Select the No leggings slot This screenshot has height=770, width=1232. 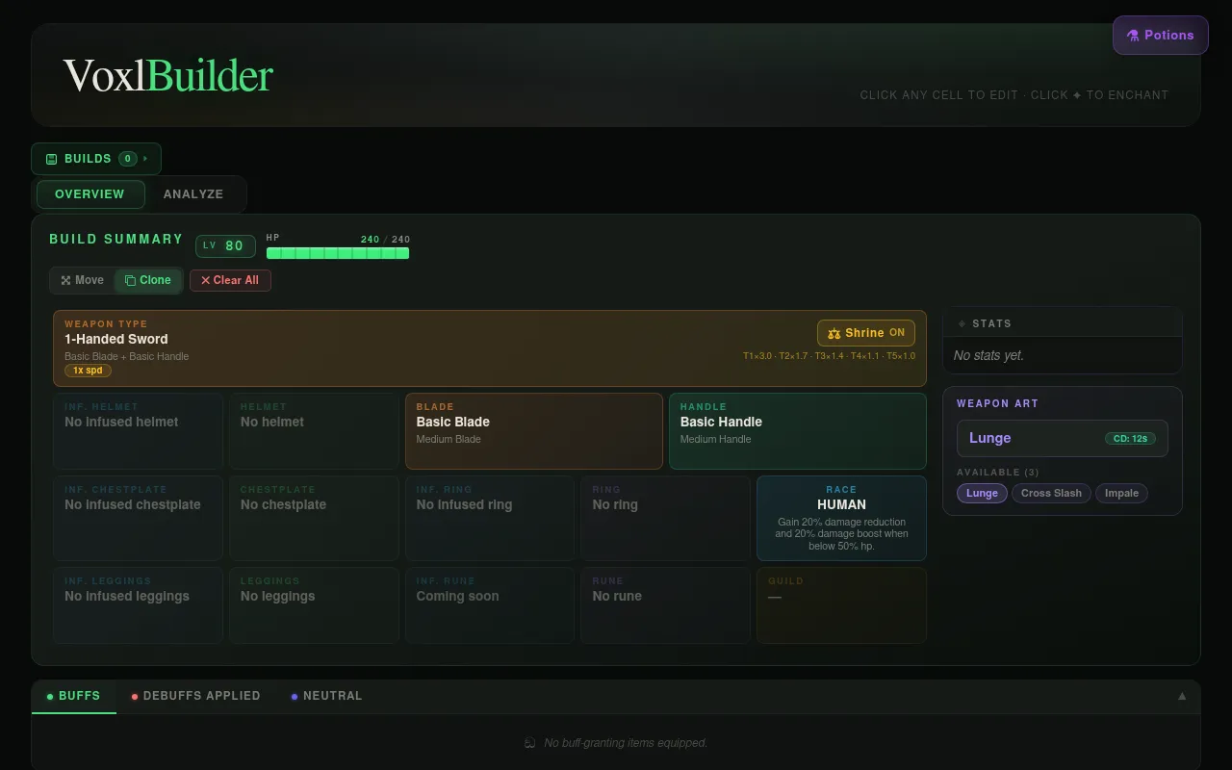click(314, 605)
